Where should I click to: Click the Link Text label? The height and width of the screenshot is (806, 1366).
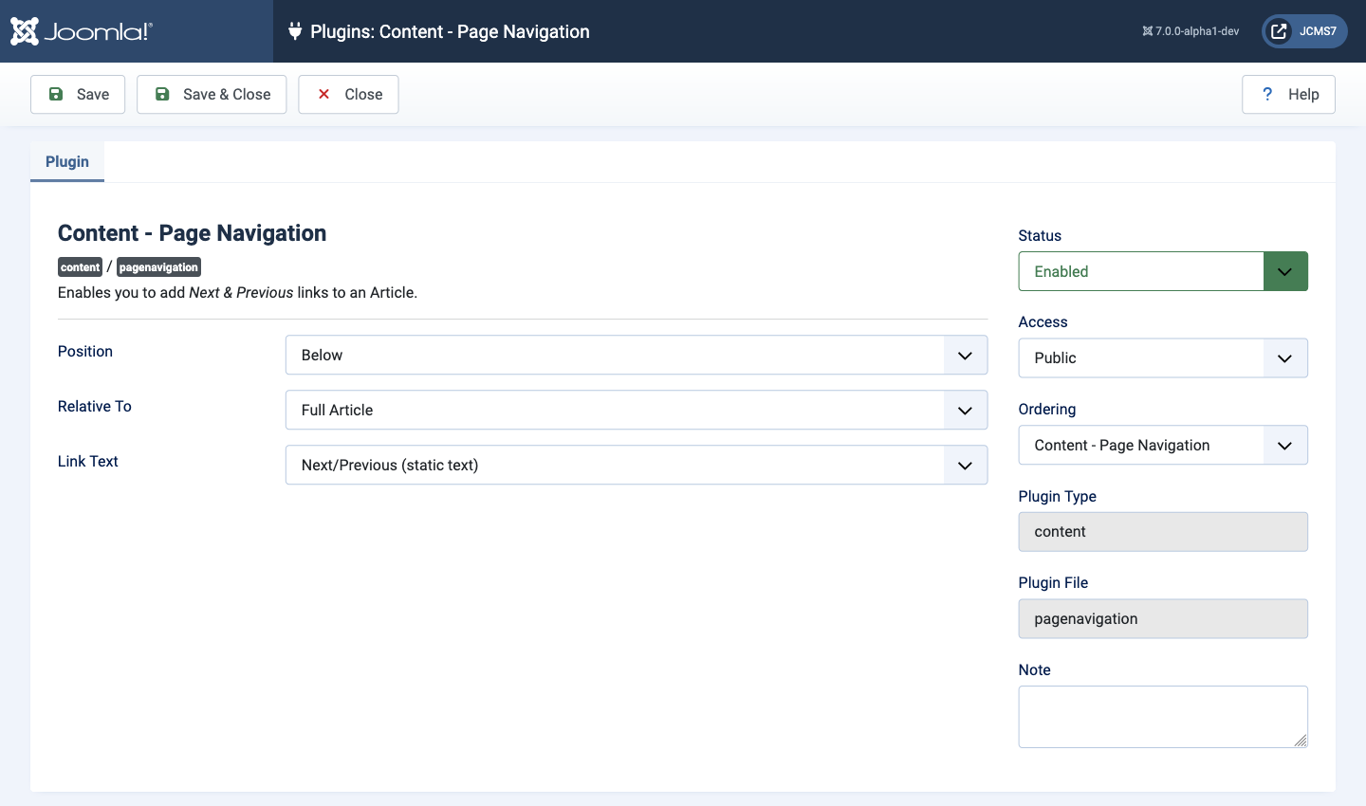pyautogui.click(x=88, y=462)
